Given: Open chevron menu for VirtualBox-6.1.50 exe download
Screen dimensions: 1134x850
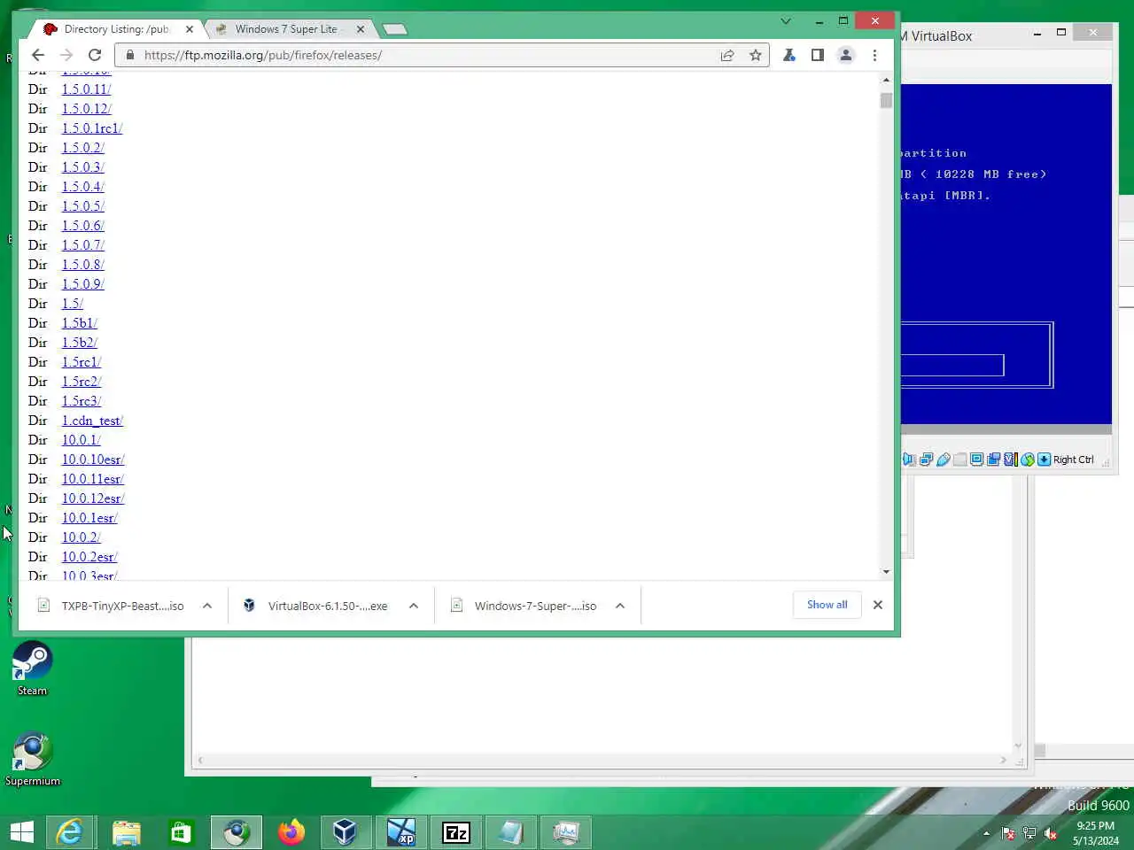Looking at the screenshot, I should 414,606.
